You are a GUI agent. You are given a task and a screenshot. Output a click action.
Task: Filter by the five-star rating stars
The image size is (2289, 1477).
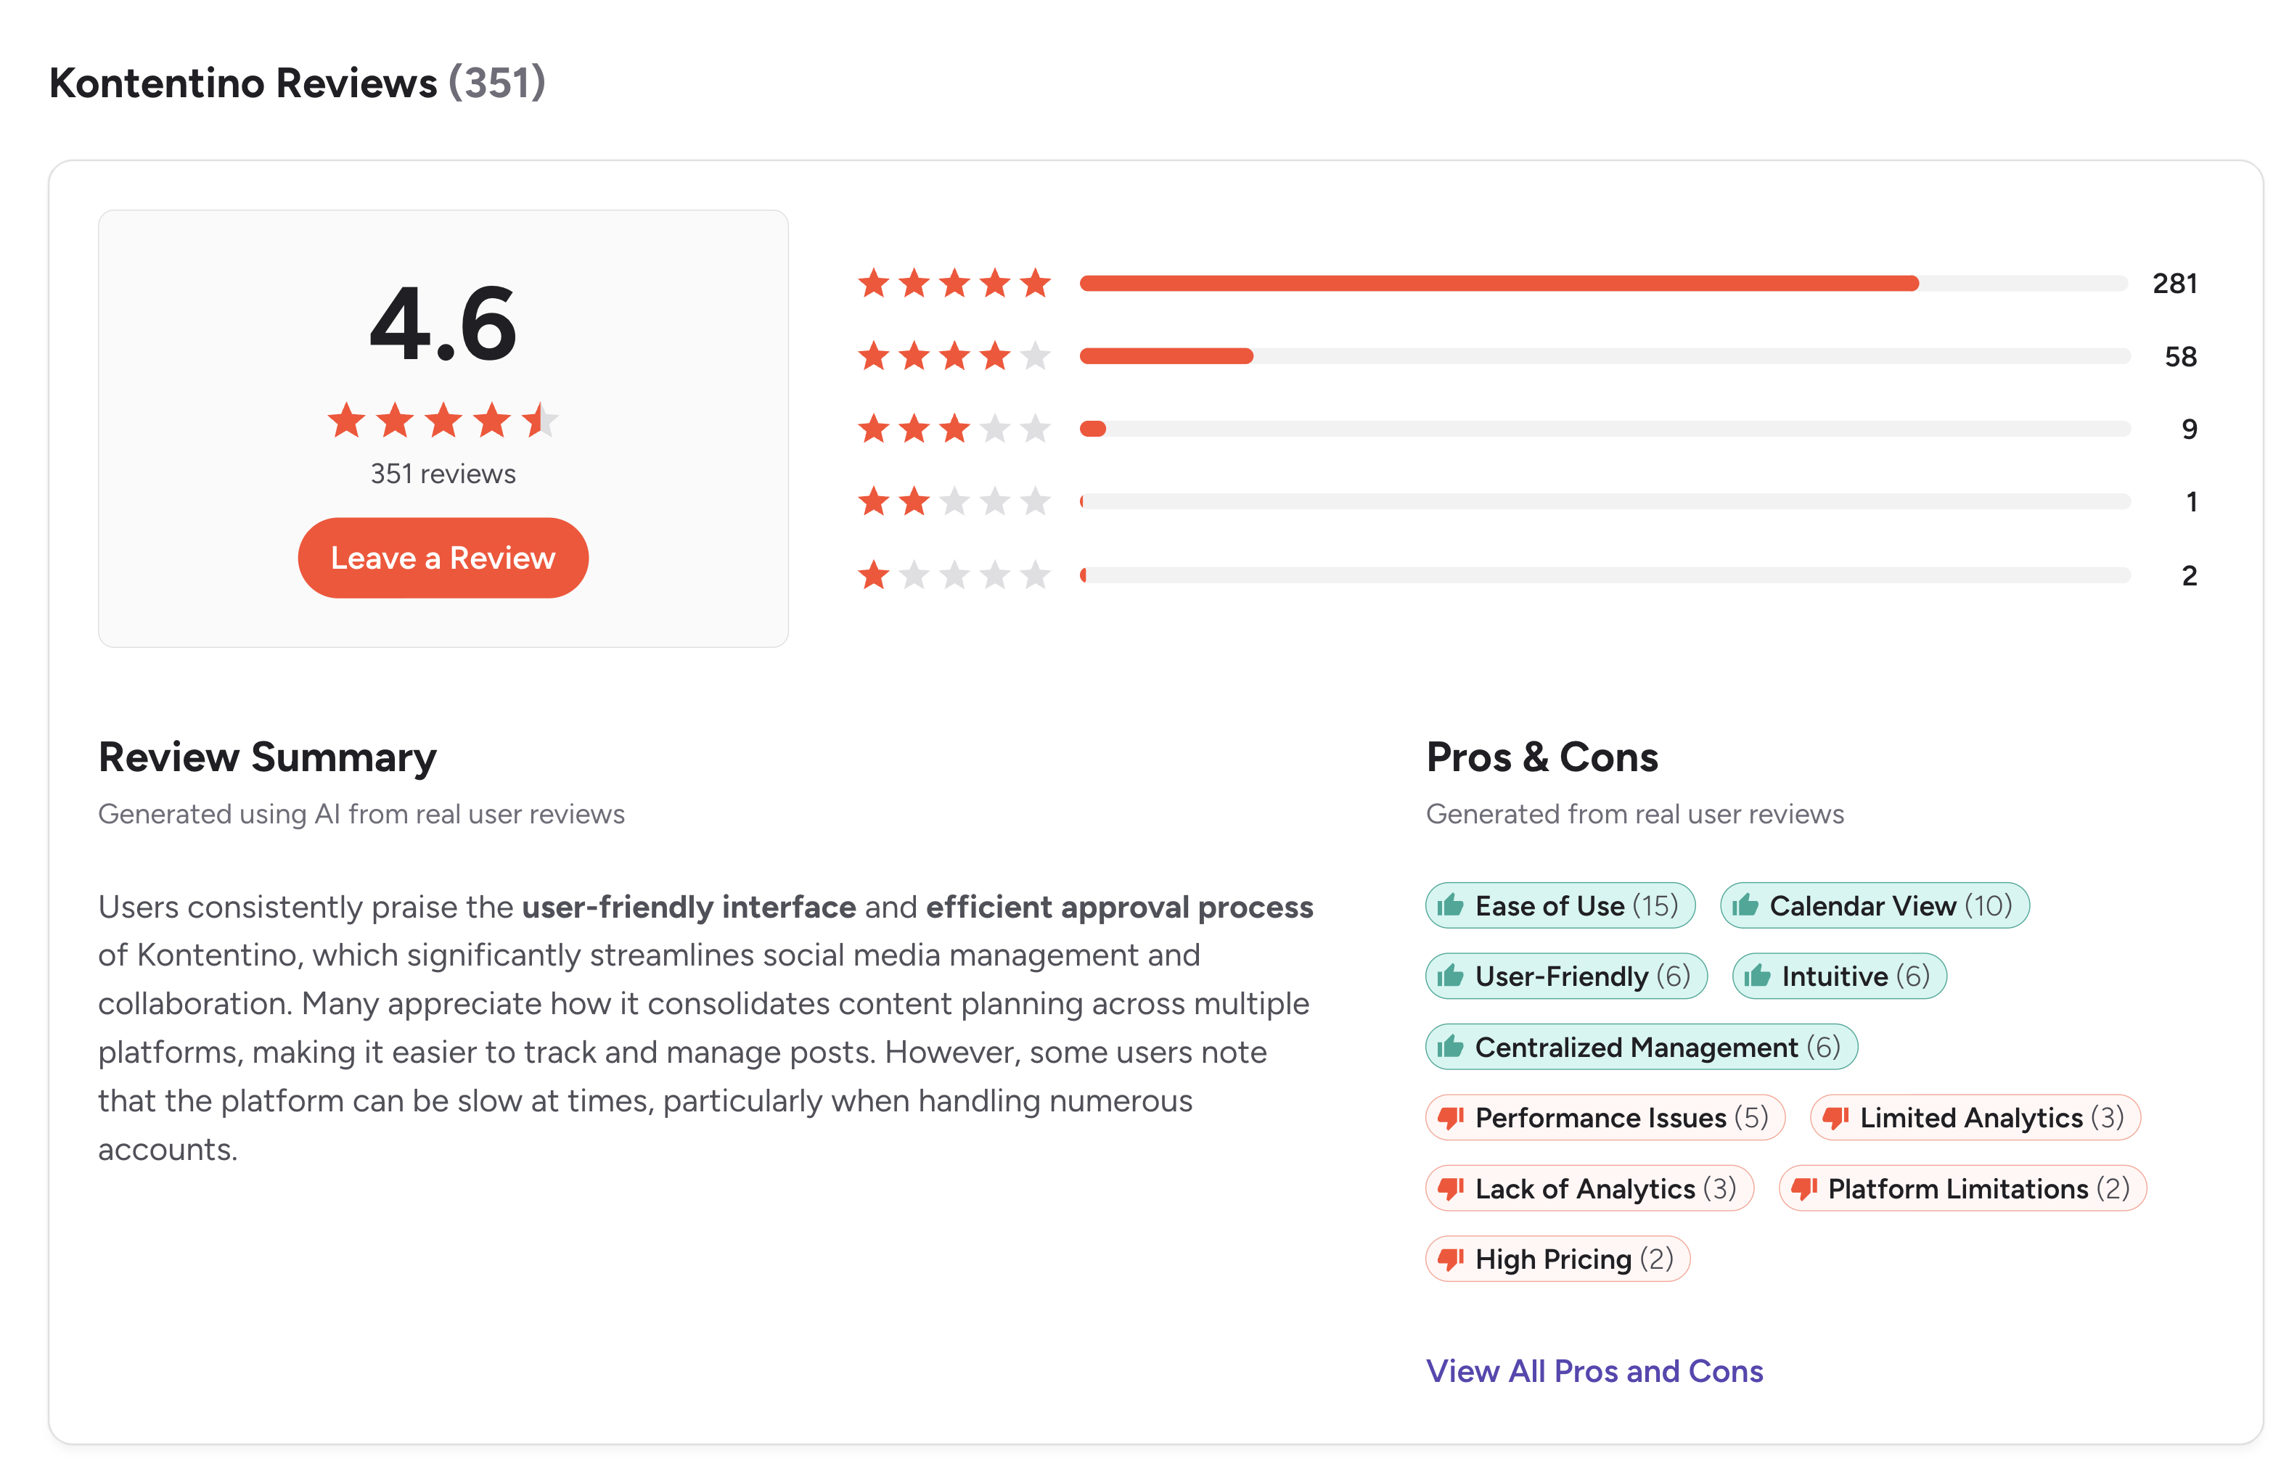954,283
